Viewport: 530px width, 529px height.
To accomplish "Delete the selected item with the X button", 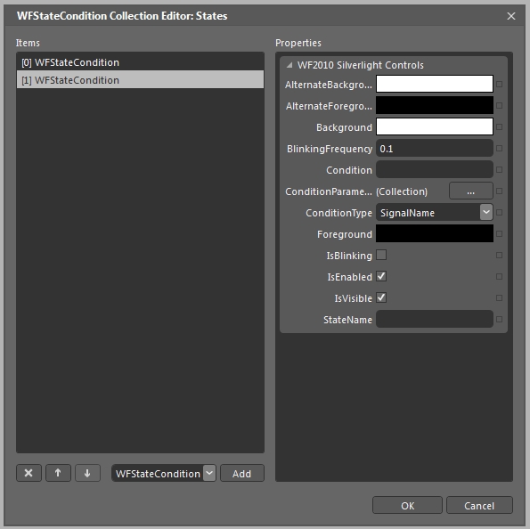I will pos(29,473).
